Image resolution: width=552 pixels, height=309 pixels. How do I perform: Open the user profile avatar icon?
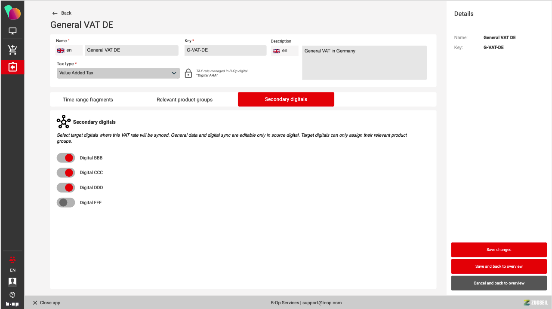[12, 282]
